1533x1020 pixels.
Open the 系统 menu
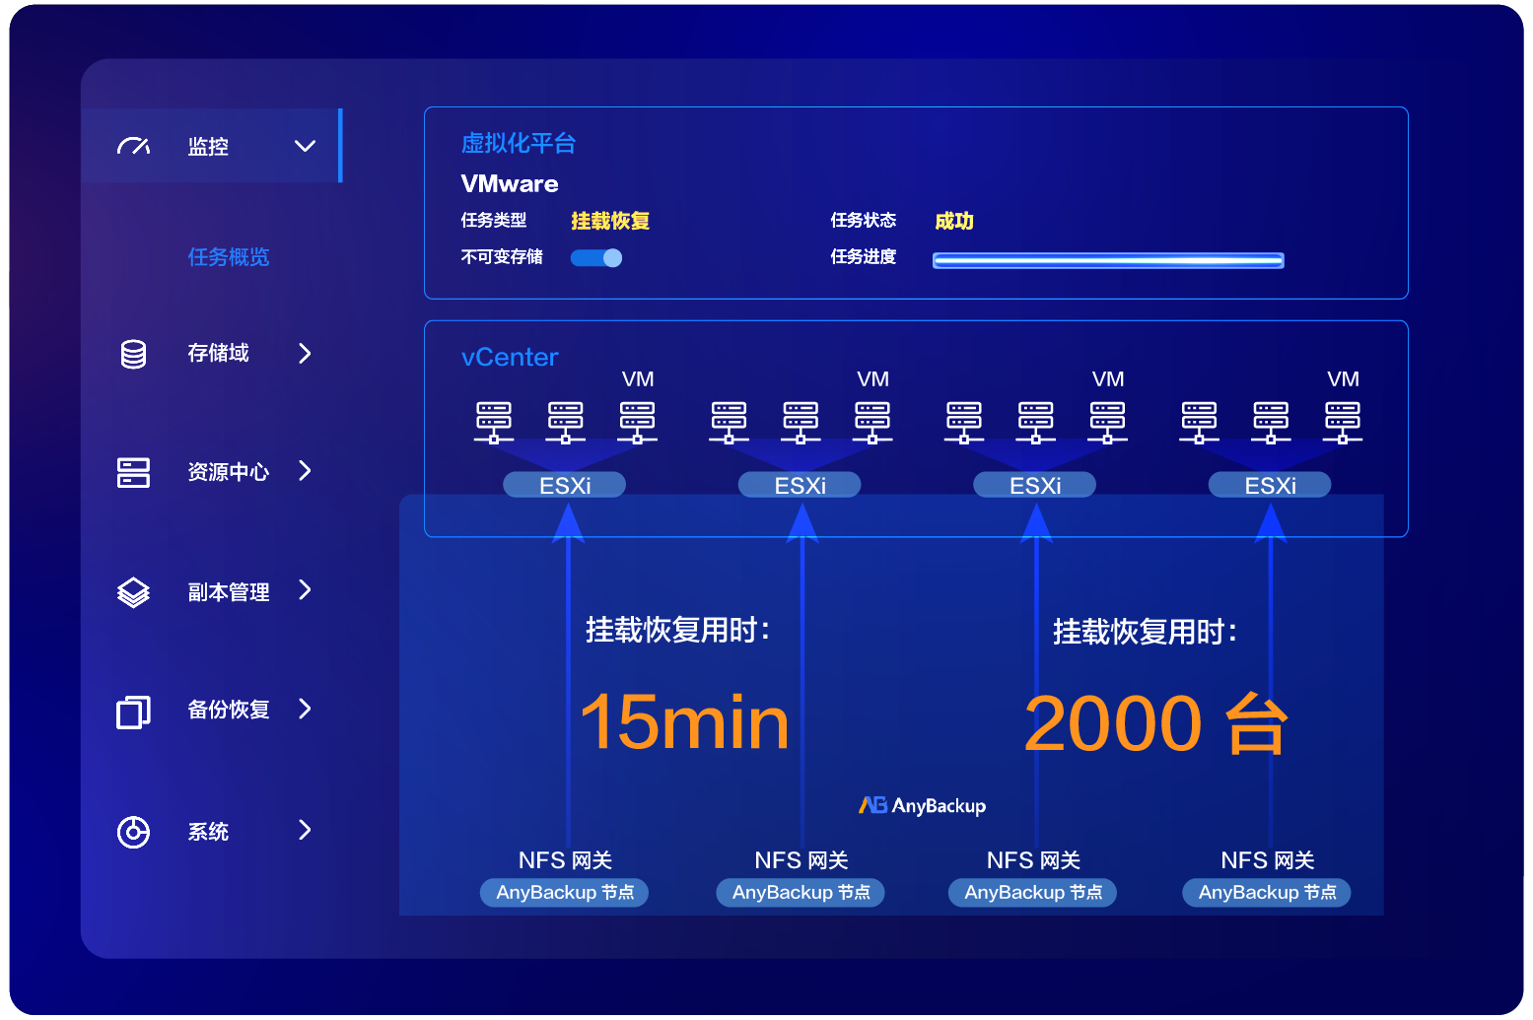[x=208, y=832]
